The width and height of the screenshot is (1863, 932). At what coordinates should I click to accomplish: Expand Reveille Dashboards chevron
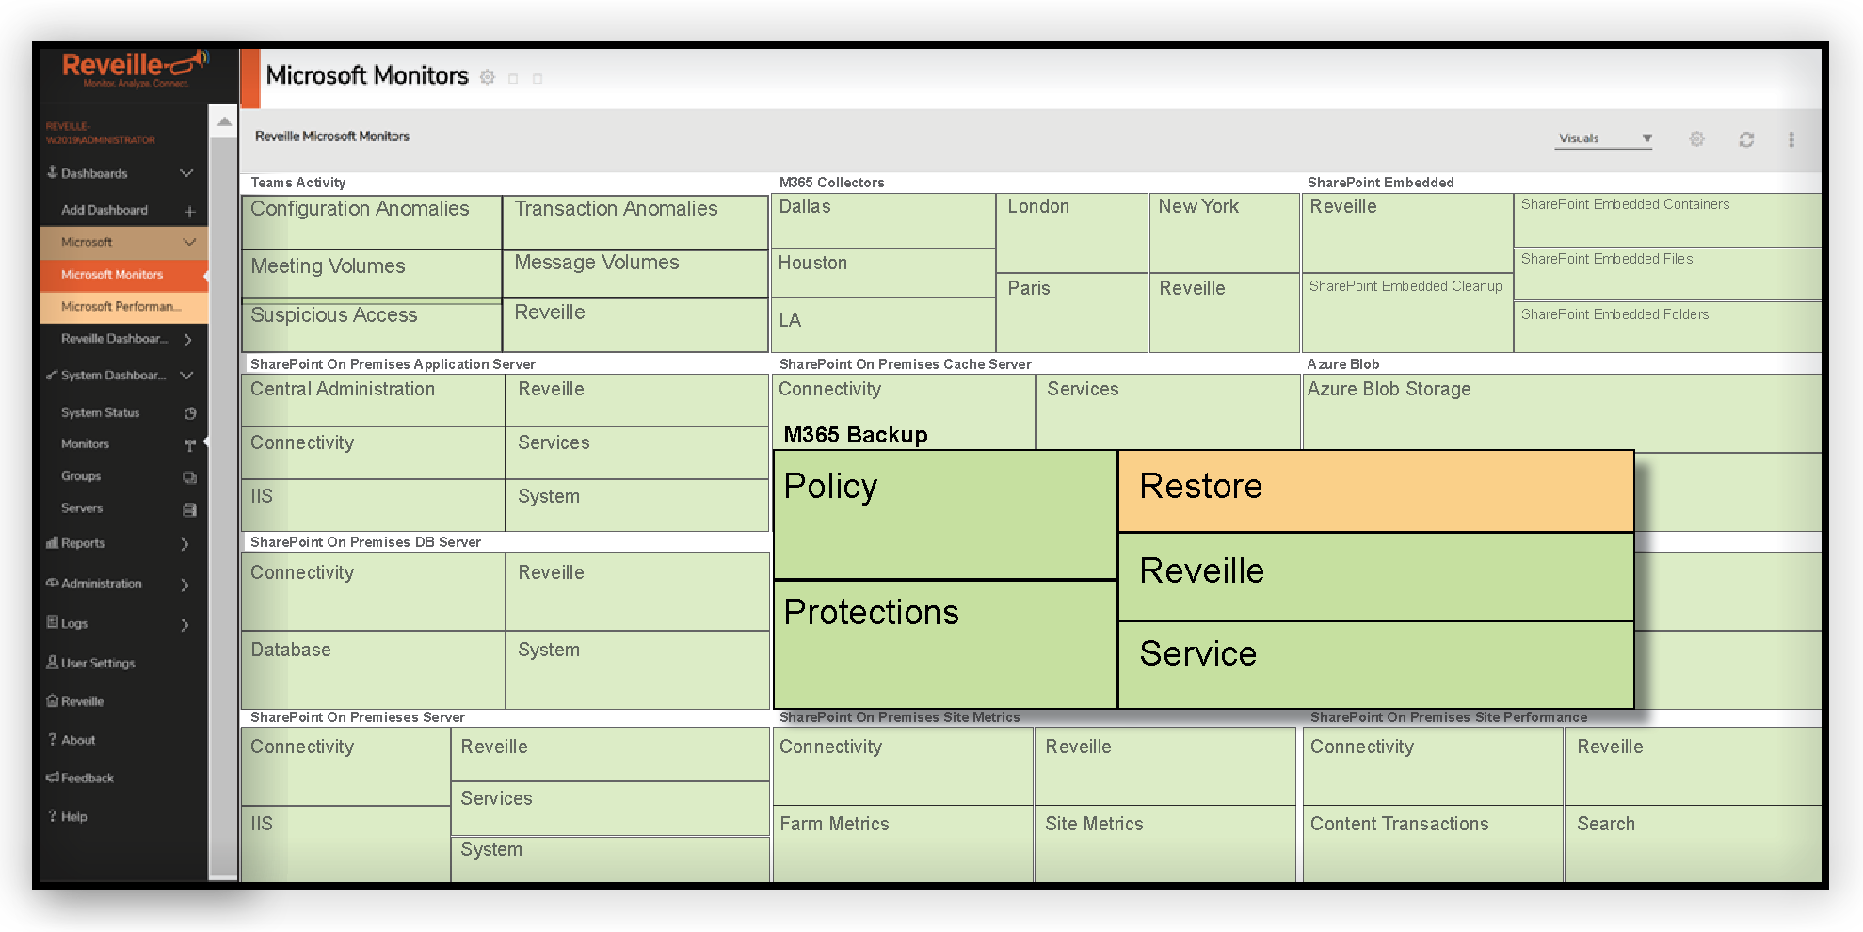click(187, 340)
